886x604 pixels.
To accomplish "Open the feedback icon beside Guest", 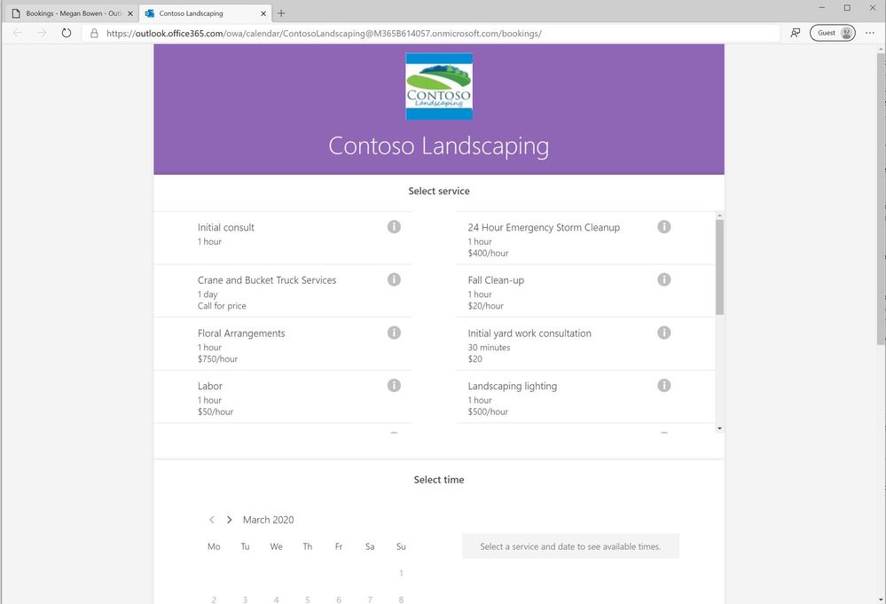I will (795, 33).
